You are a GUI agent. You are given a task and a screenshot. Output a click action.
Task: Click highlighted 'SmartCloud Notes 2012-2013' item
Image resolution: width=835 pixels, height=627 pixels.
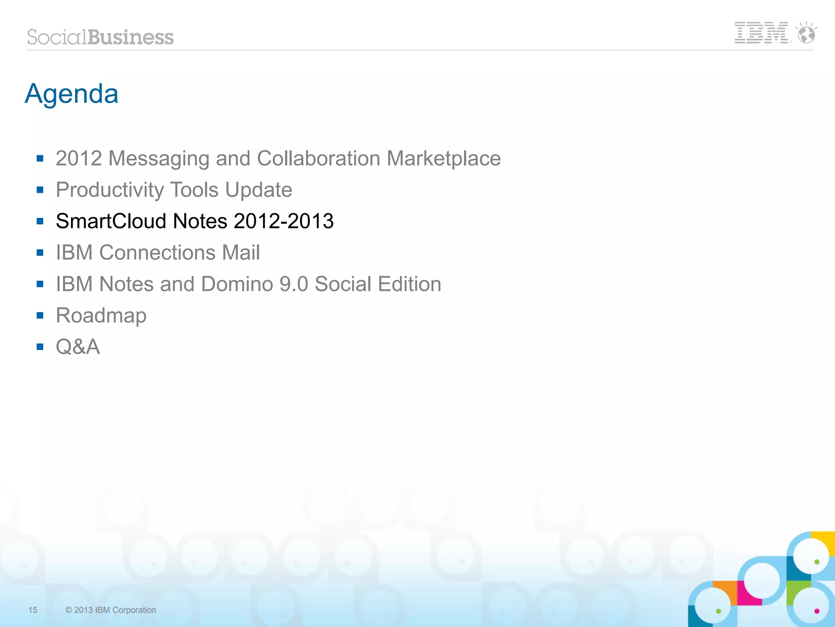(195, 221)
